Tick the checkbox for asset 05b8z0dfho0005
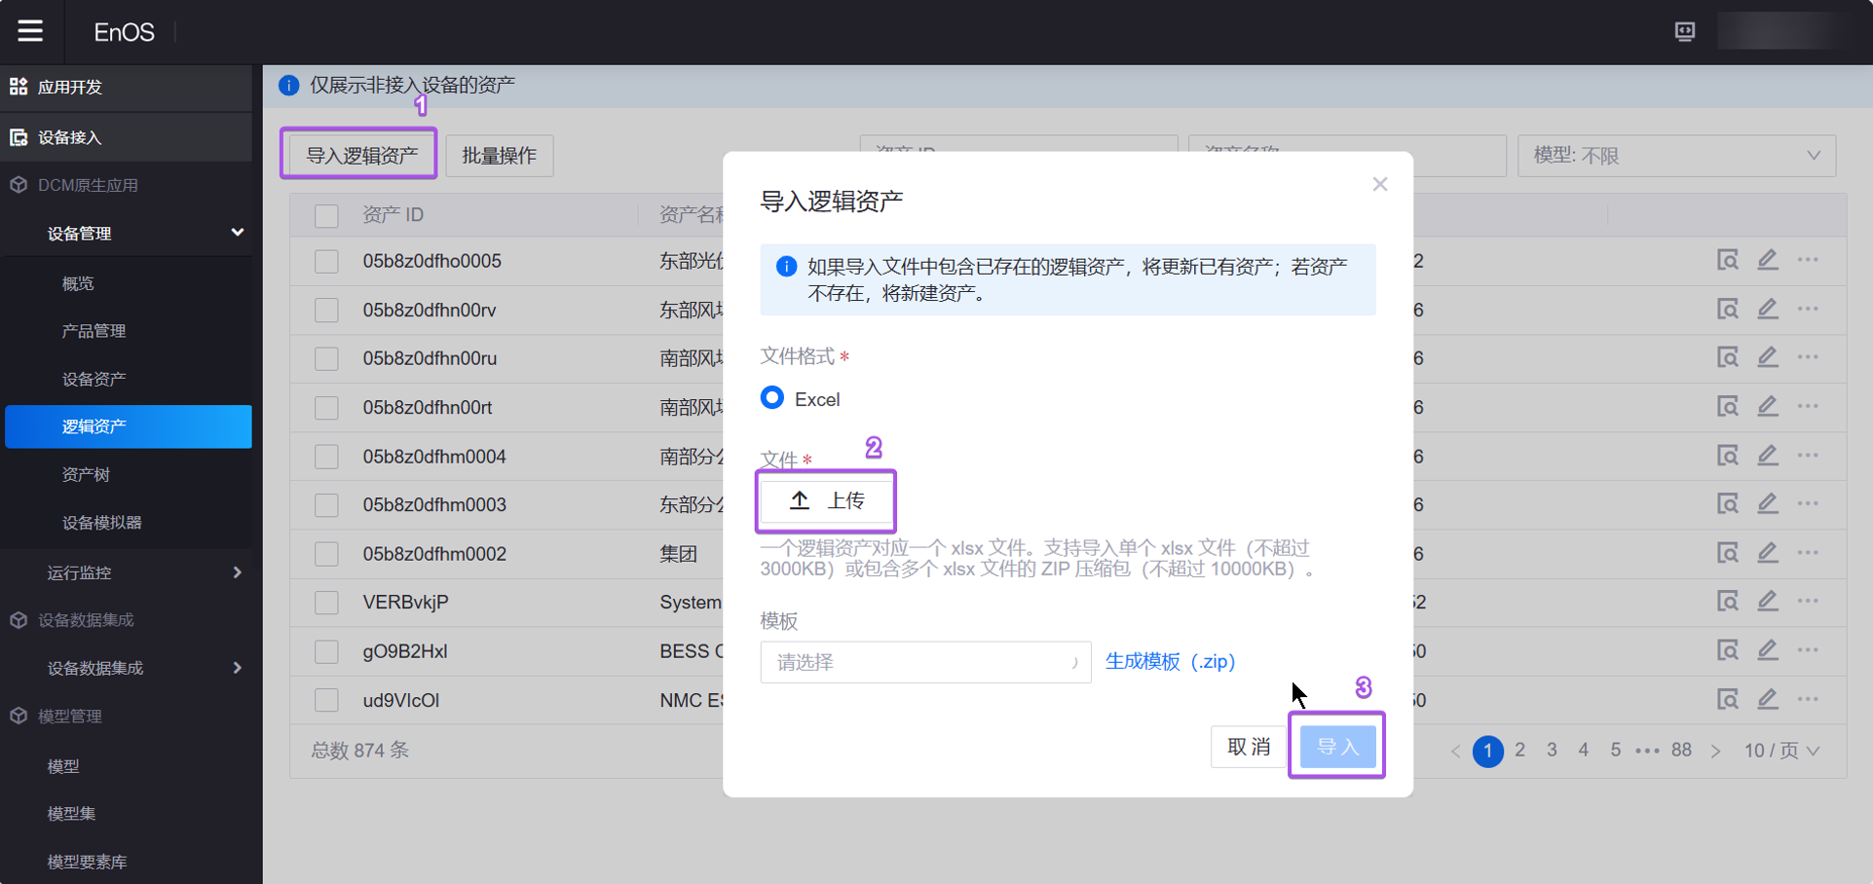1873x884 pixels. (326, 261)
